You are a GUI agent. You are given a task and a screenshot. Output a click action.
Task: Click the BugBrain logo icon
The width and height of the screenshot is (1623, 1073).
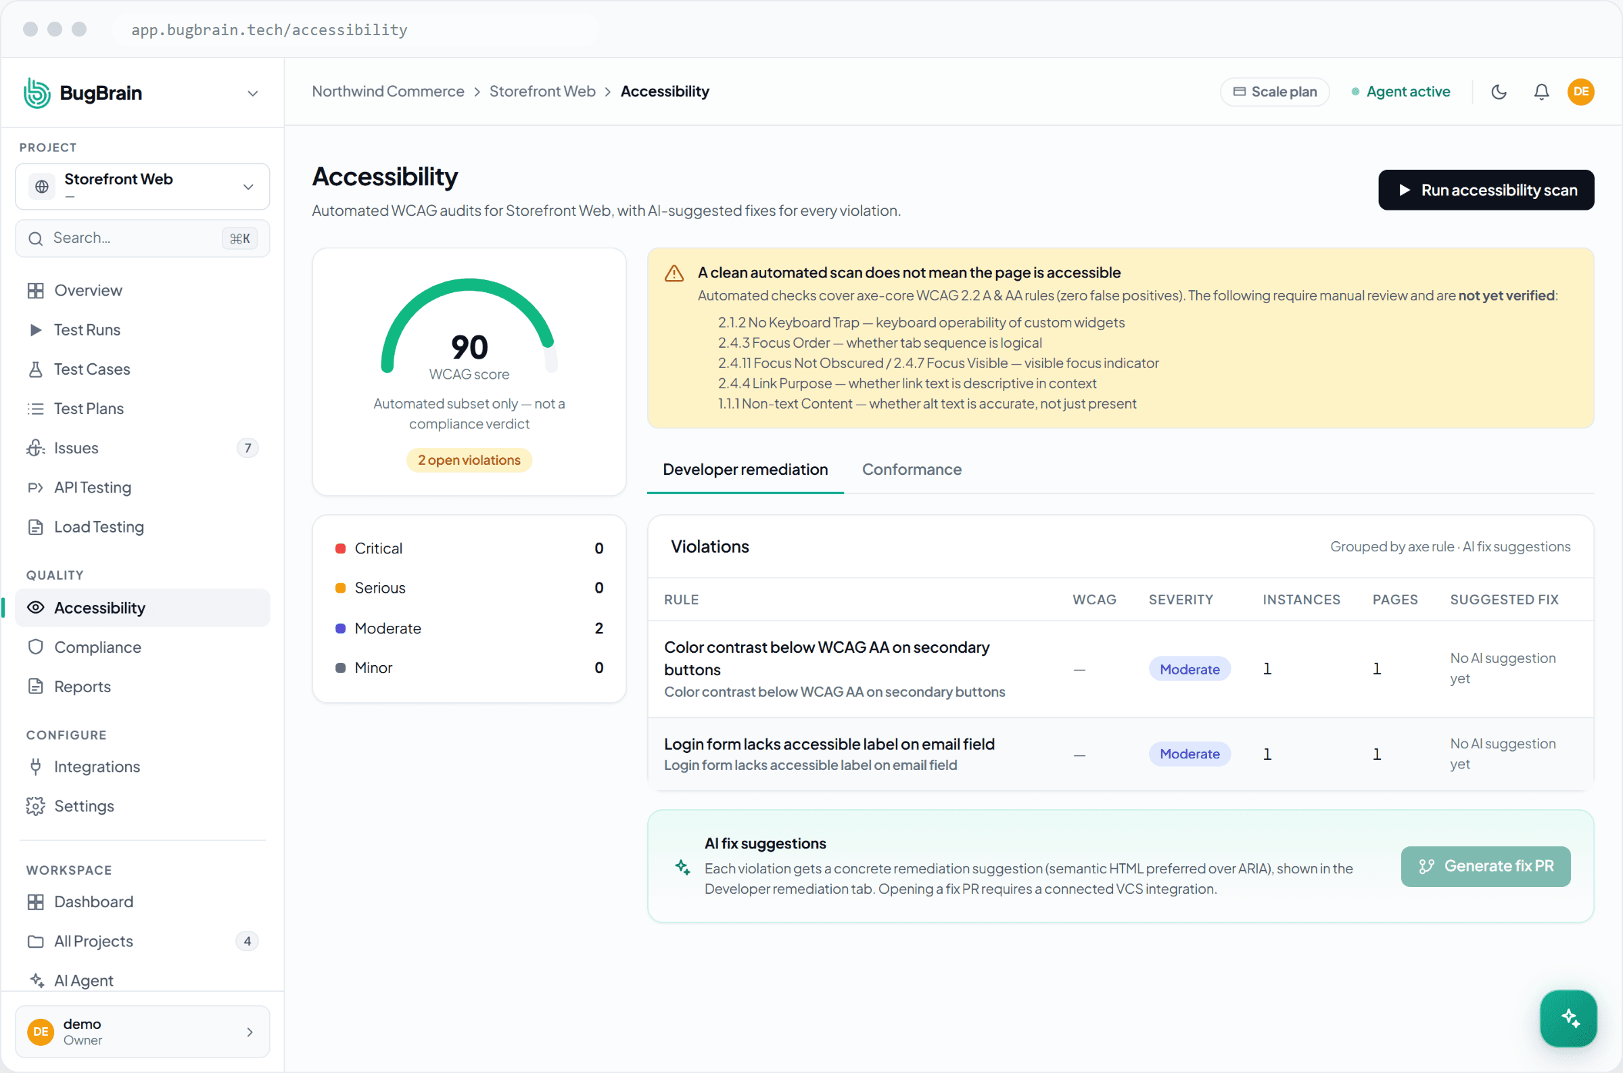pyautogui.click(x=37, y=93)
